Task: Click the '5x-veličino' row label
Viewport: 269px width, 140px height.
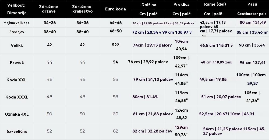Action: (x=16, y=131)
